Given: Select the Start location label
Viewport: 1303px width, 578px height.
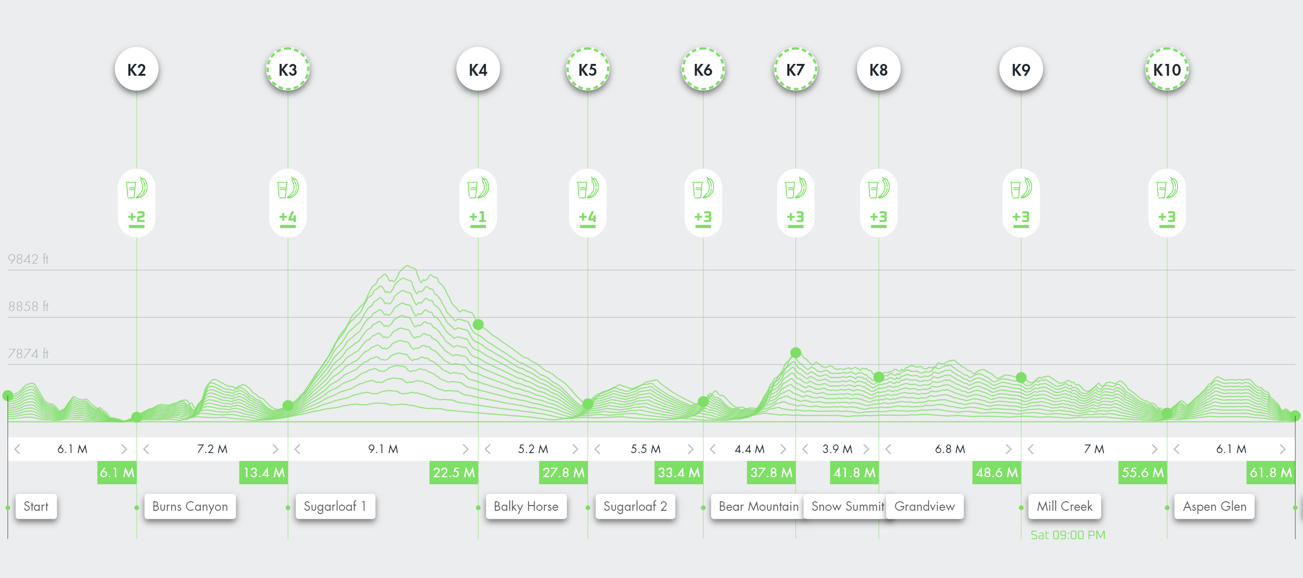Looking at the screenshot, I should tap(36, 507).
